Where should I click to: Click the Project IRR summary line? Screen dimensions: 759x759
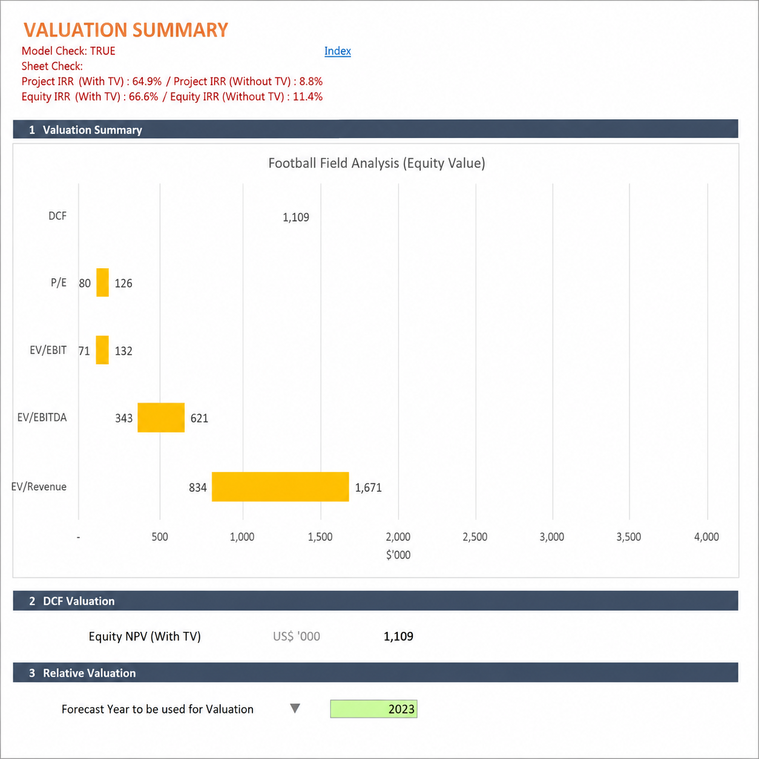coord(172,81)
